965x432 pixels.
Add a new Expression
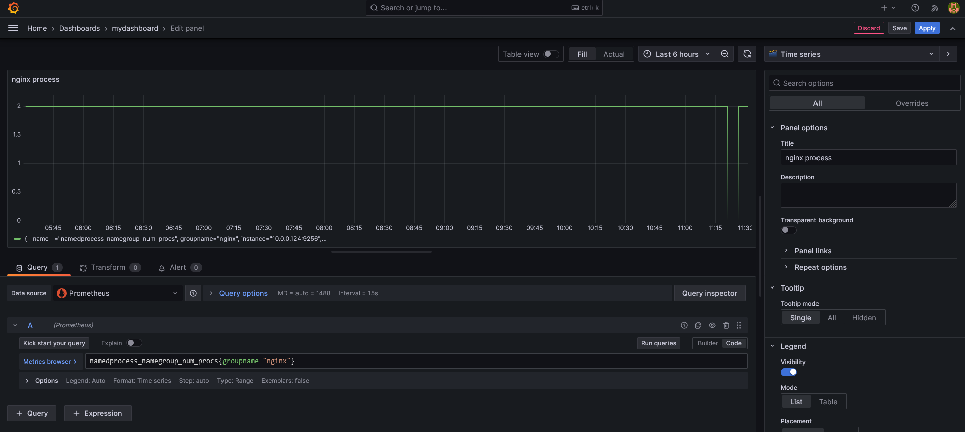(x=98, y=413)
